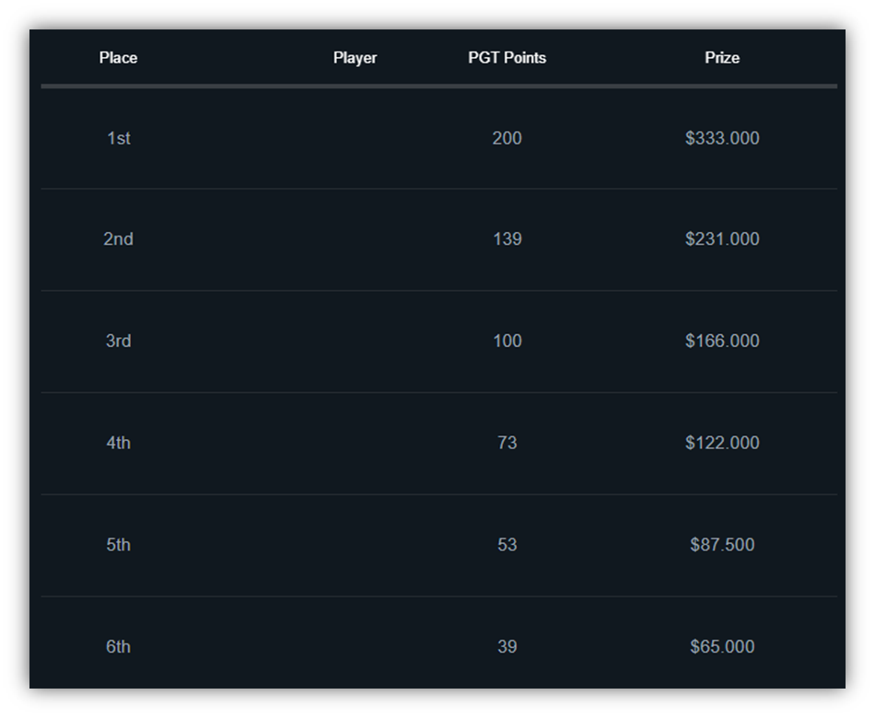The height and width of the screenshot is (718, 875).
Task: Click the $166.000 prize amount
Action: [722, 341]
